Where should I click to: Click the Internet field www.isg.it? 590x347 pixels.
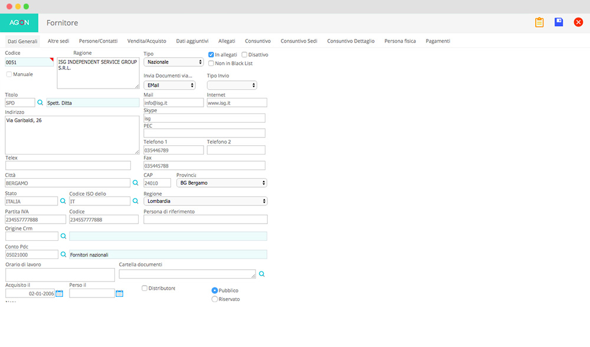(237, 103)
